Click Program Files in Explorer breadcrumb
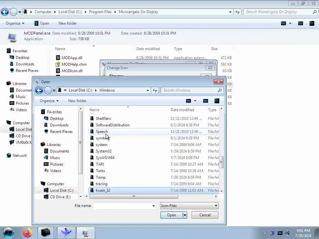Viewport: 319px width, 239px height. tap(100, 12)
